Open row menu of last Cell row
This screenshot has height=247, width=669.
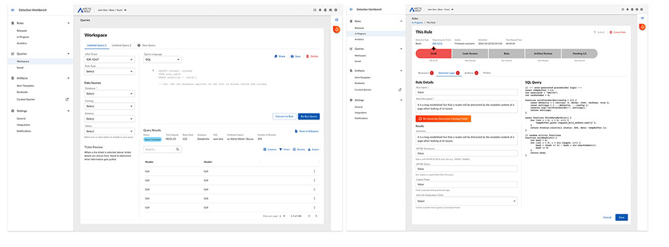pyautogui.click(x=314, y=208)
